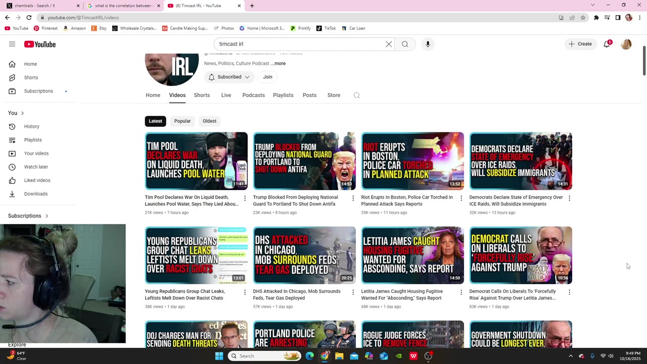
Task: Open File Explorer from the taskbar
Action: [x=339, y=356]
